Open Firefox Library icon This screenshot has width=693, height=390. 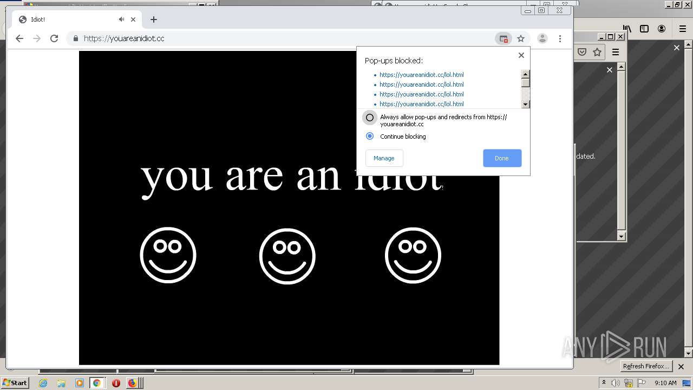[x=627, y=29]
